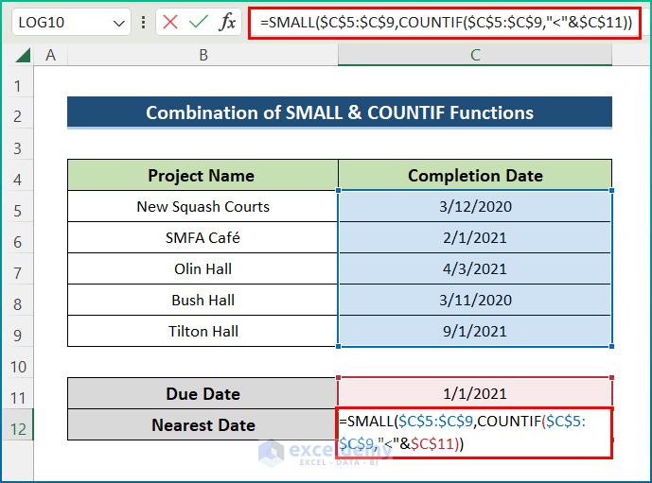
Task: Select the date cell 2/1/2021
Action: pyautogui.click(x=475, y=237)
